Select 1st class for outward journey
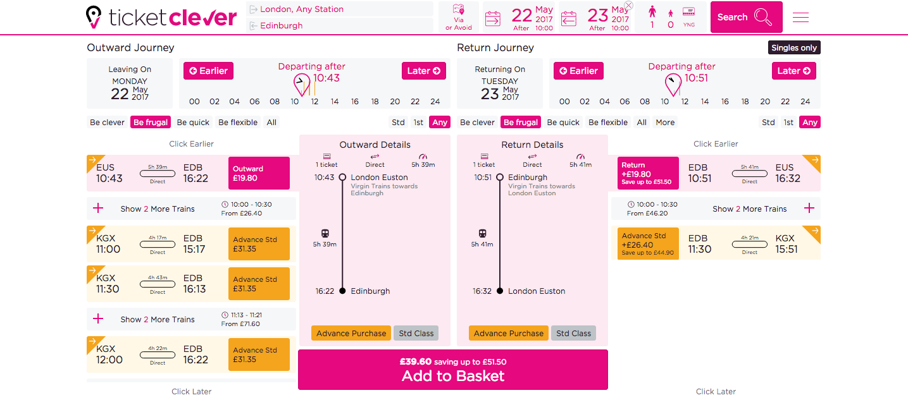This screenshot has height=412, width=908. (x=418, y=123)
